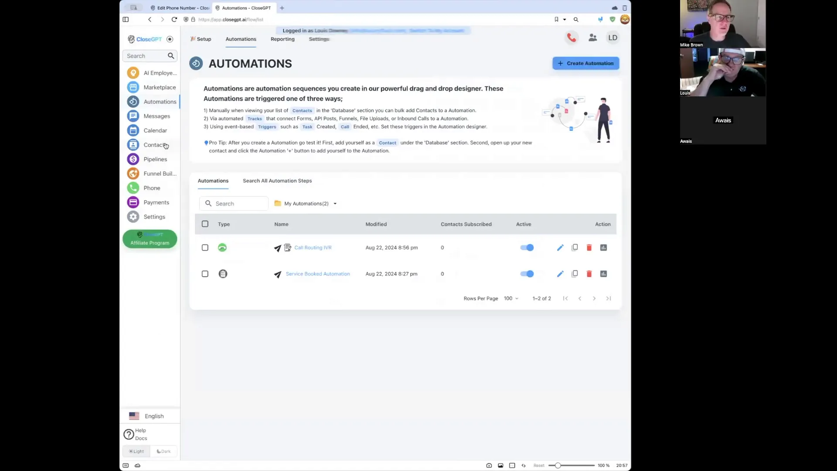Duplicate the Service Booked Automation
This screenshot has width=837, height=471.
point(575,274)
